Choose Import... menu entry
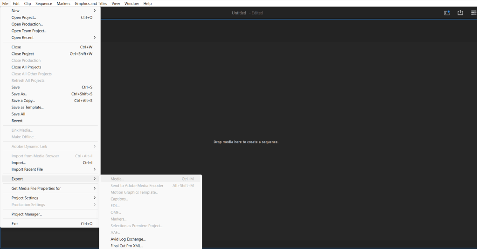477x249 pixels. point(19,163)
